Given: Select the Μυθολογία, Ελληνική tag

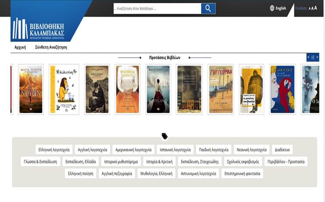Looking at the screenshot, I should point(156,174).
